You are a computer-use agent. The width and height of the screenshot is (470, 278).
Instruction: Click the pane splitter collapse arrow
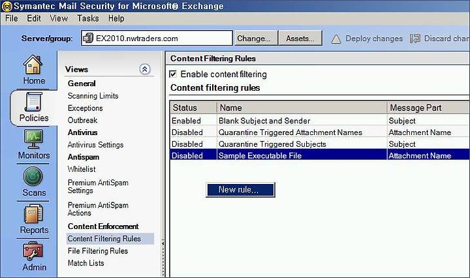point(163,243)
